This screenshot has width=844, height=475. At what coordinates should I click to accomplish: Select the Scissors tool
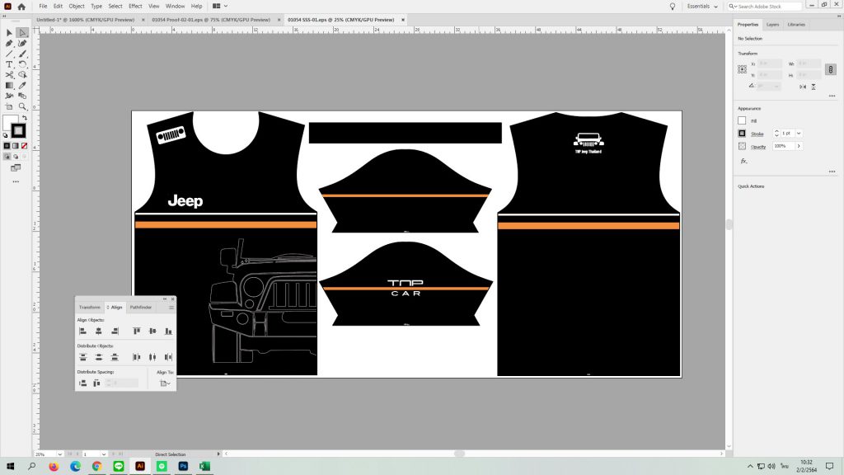pos(9,75)
